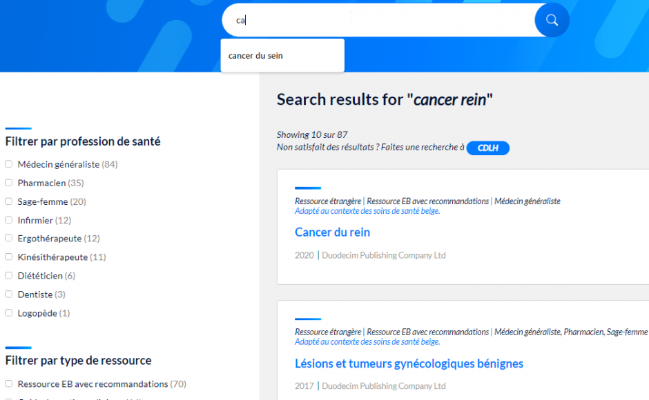Select the "cancer du sein" autocomplete suggestion

pyautogui.click(x=282, y=55)
